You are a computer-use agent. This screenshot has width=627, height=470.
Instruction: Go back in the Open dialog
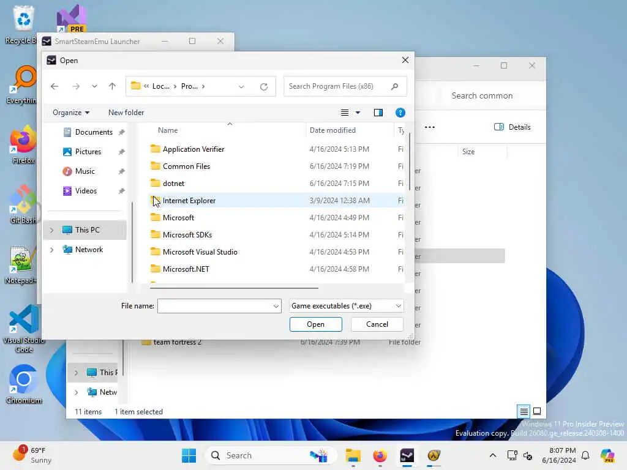[x=54, y=86]
